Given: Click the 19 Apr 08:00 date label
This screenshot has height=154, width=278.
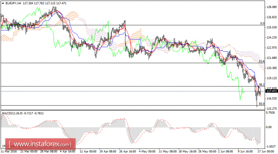Looking at the screenshot, I should pyautogui.click(x=108, y=151).
